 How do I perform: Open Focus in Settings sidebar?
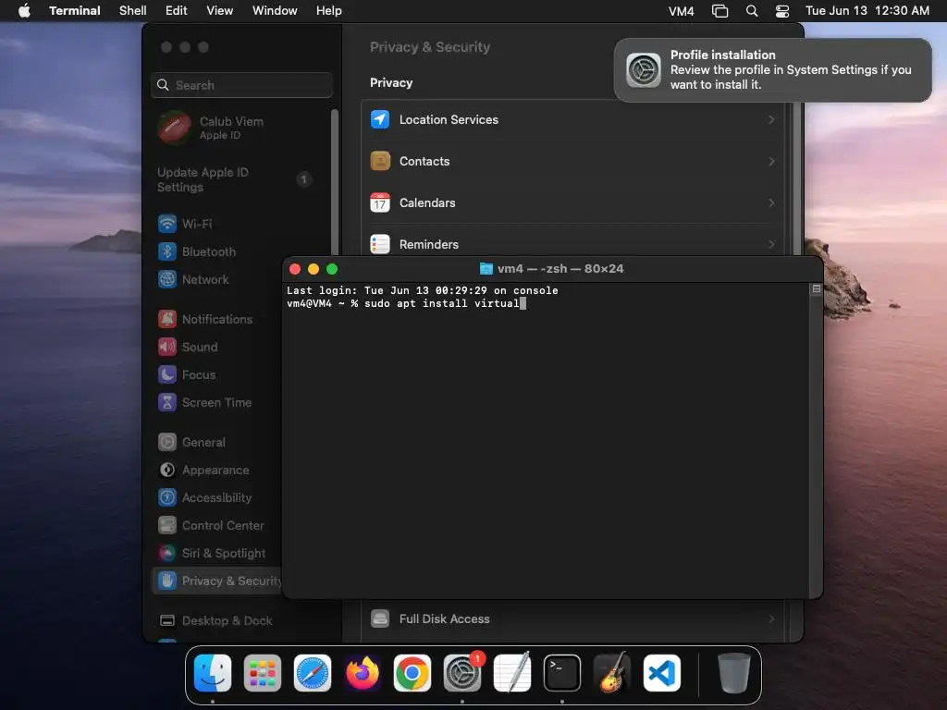(199, 374)
